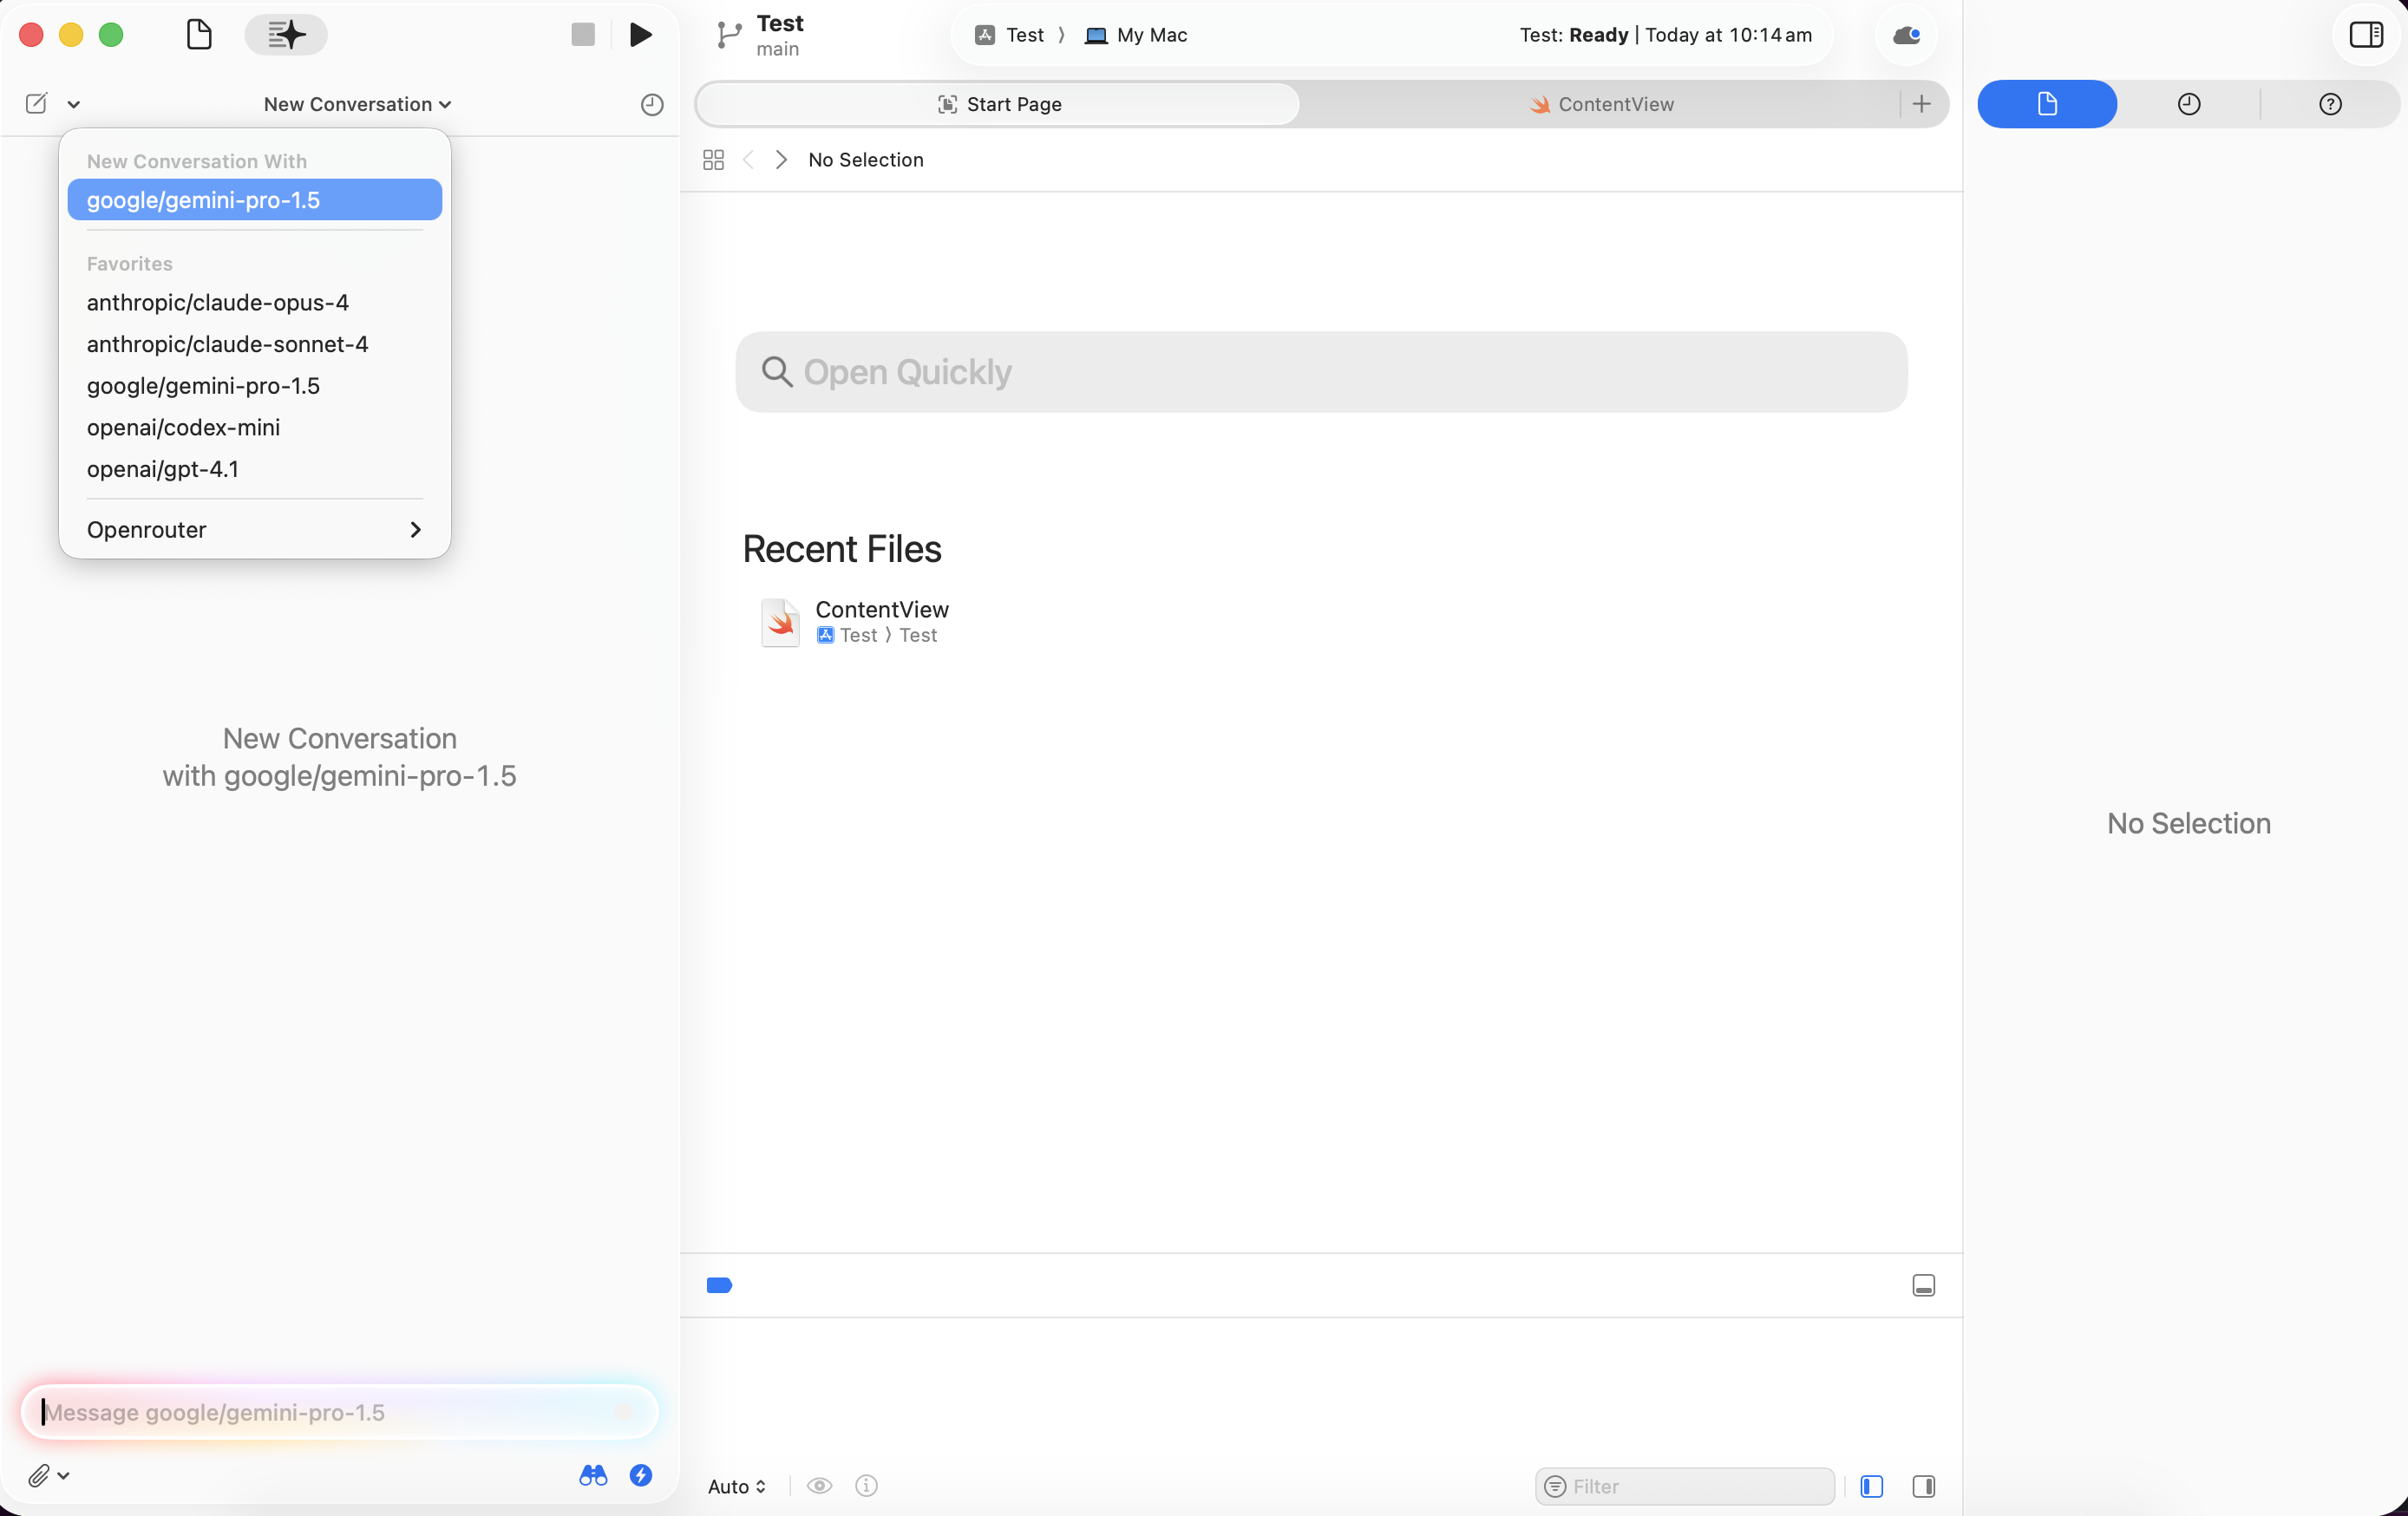Open the Help inspector question mark icon
Screen dimensions: 2408x1516
pos(2331,103)
